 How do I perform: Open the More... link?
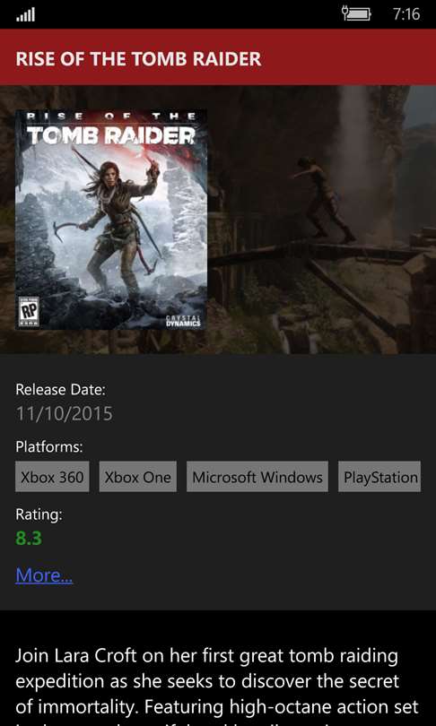tap(44, 575)
